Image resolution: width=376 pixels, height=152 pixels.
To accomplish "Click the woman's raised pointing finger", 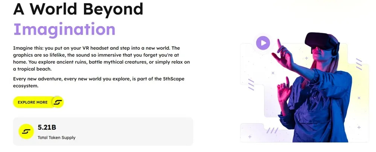I will click(x=279, y=44).
